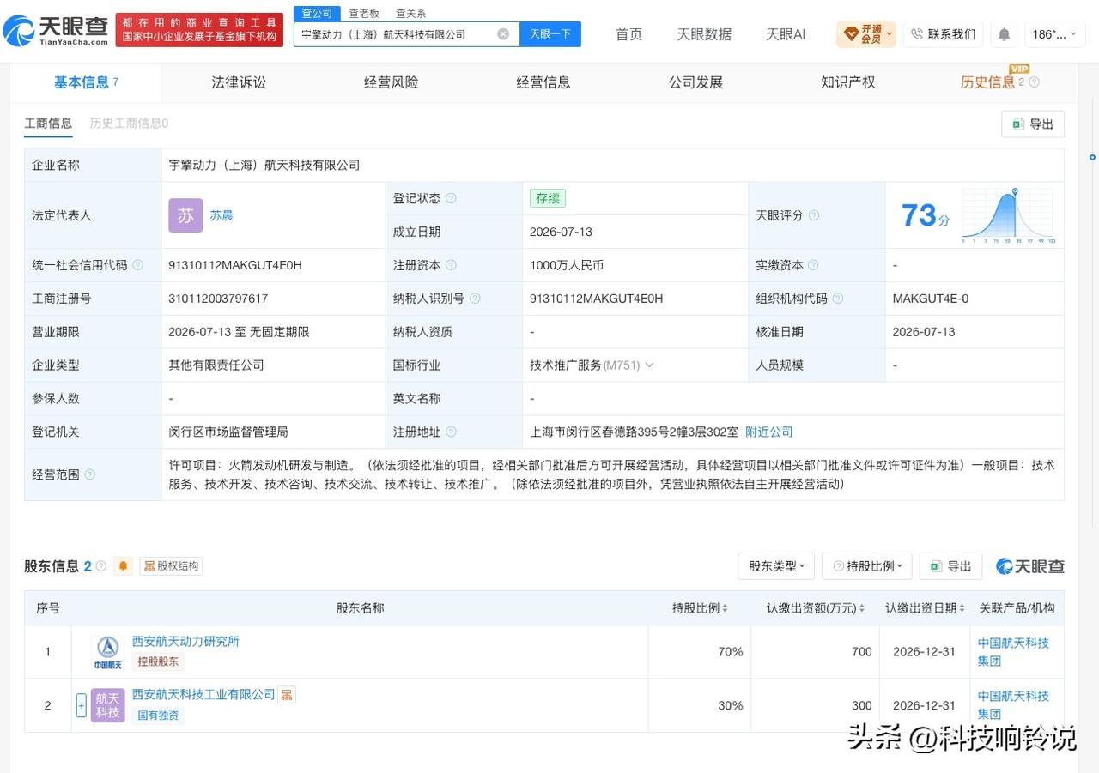This screenshot has height=773, width=1099.
Task: Open 天眼AI in top navigation
Action: coord(786,34)
